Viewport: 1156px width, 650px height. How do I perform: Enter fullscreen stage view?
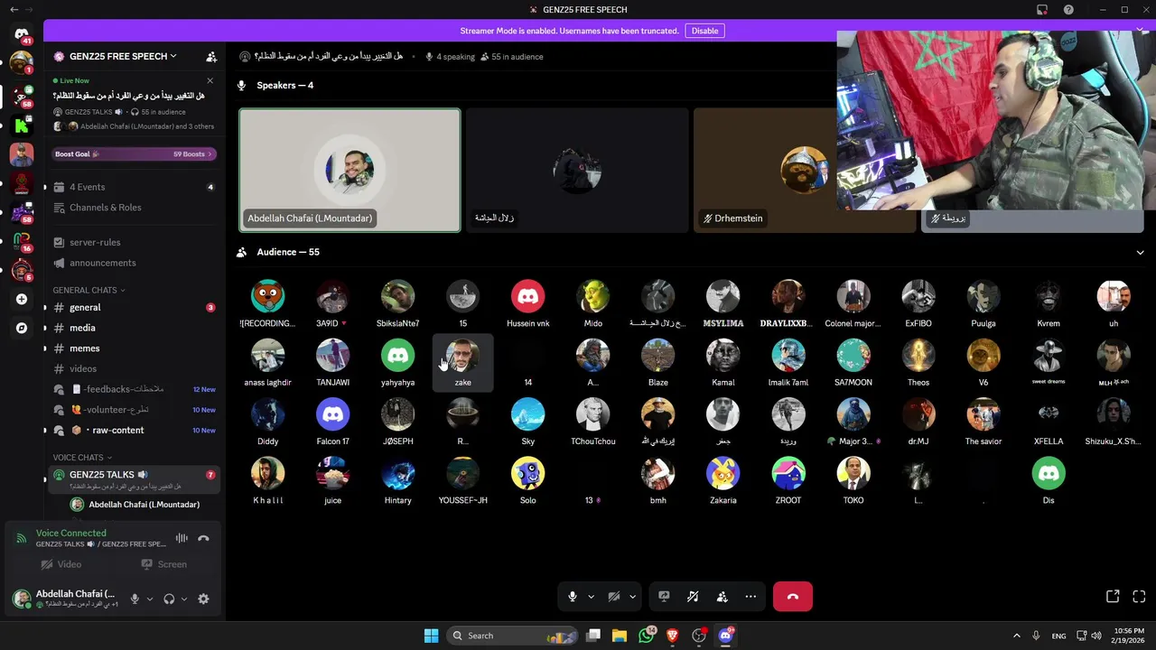(1139, 597)
